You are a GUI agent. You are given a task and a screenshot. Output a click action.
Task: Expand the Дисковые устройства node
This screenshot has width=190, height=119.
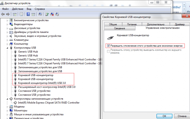[7, 28]
